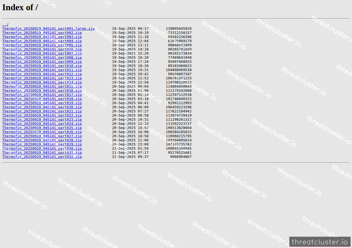This screenshot has width=352, height=248.
Task: Click the part018.zip file link
Action: pos(42,99)
